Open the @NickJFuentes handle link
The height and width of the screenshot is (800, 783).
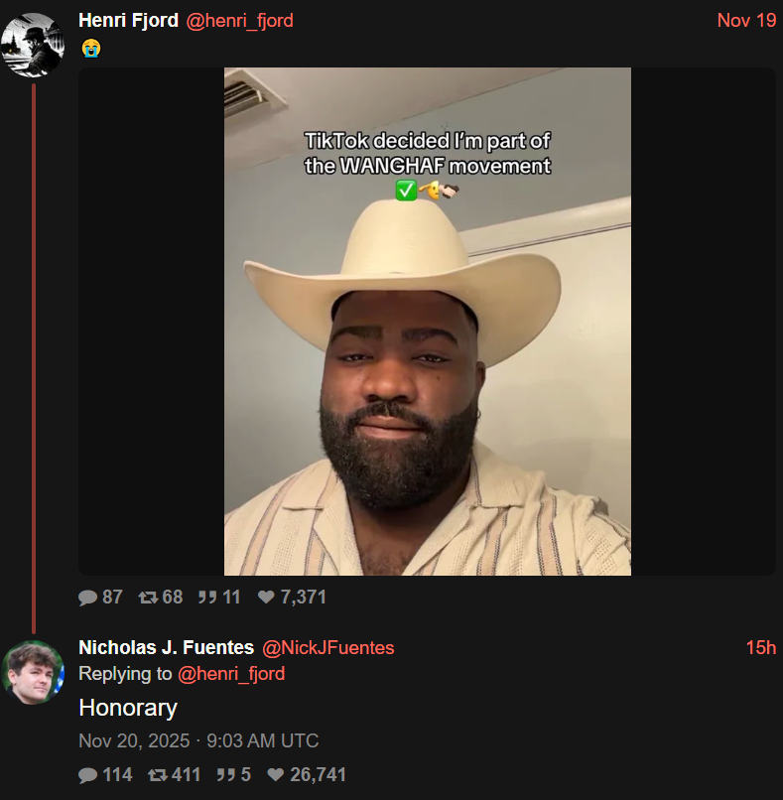coord(328,647)
